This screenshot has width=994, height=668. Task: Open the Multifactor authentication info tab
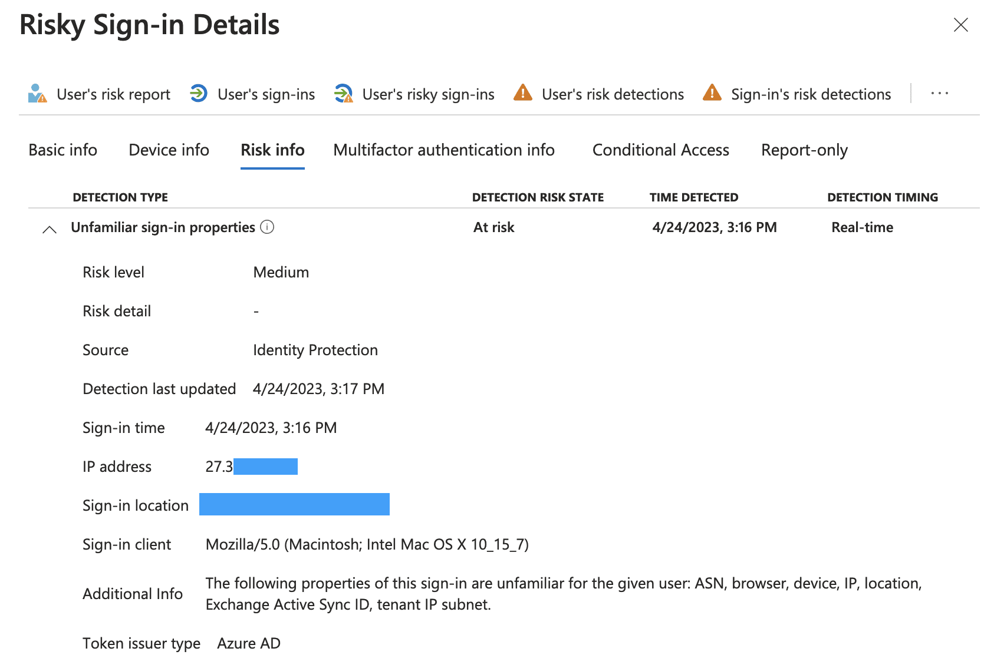443,150
